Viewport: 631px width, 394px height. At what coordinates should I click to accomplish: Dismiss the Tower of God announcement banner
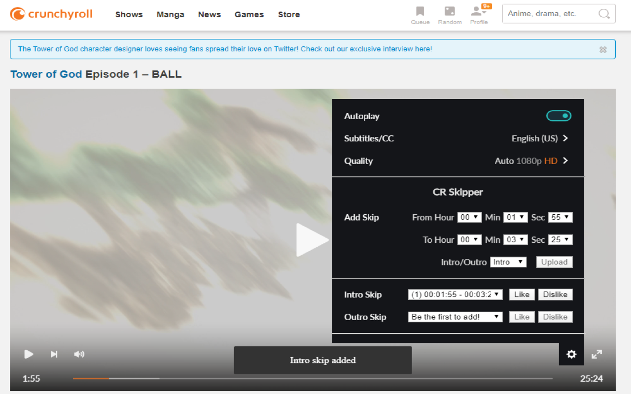click(x=603, y=49)
